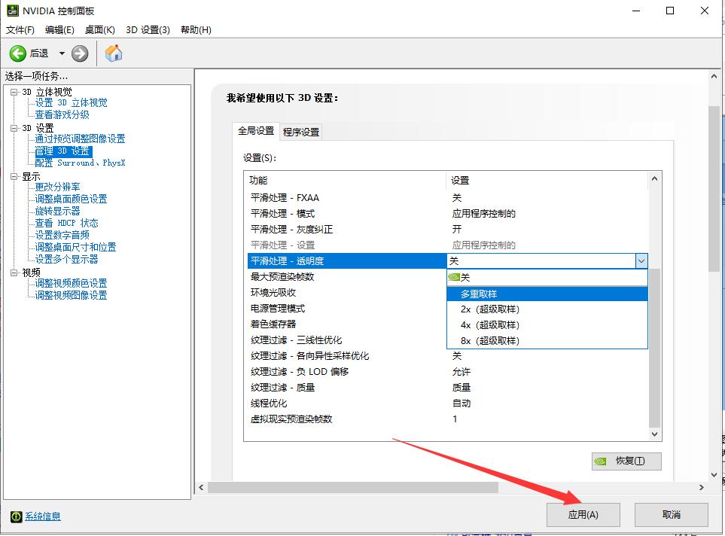
Task: Select 通过预览调整图像设置 in tree
Action: point(80,139)
